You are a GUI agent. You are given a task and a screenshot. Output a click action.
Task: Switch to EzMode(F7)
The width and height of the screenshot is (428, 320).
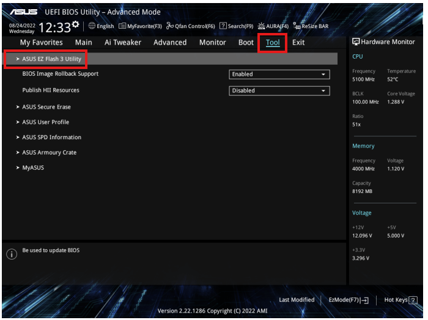(349, 300)
